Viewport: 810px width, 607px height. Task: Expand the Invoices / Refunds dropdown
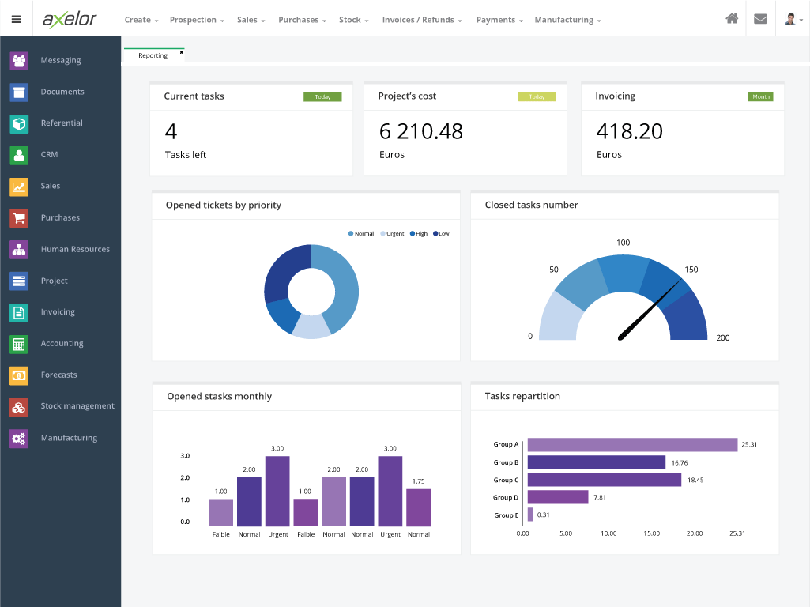(422, 20)
